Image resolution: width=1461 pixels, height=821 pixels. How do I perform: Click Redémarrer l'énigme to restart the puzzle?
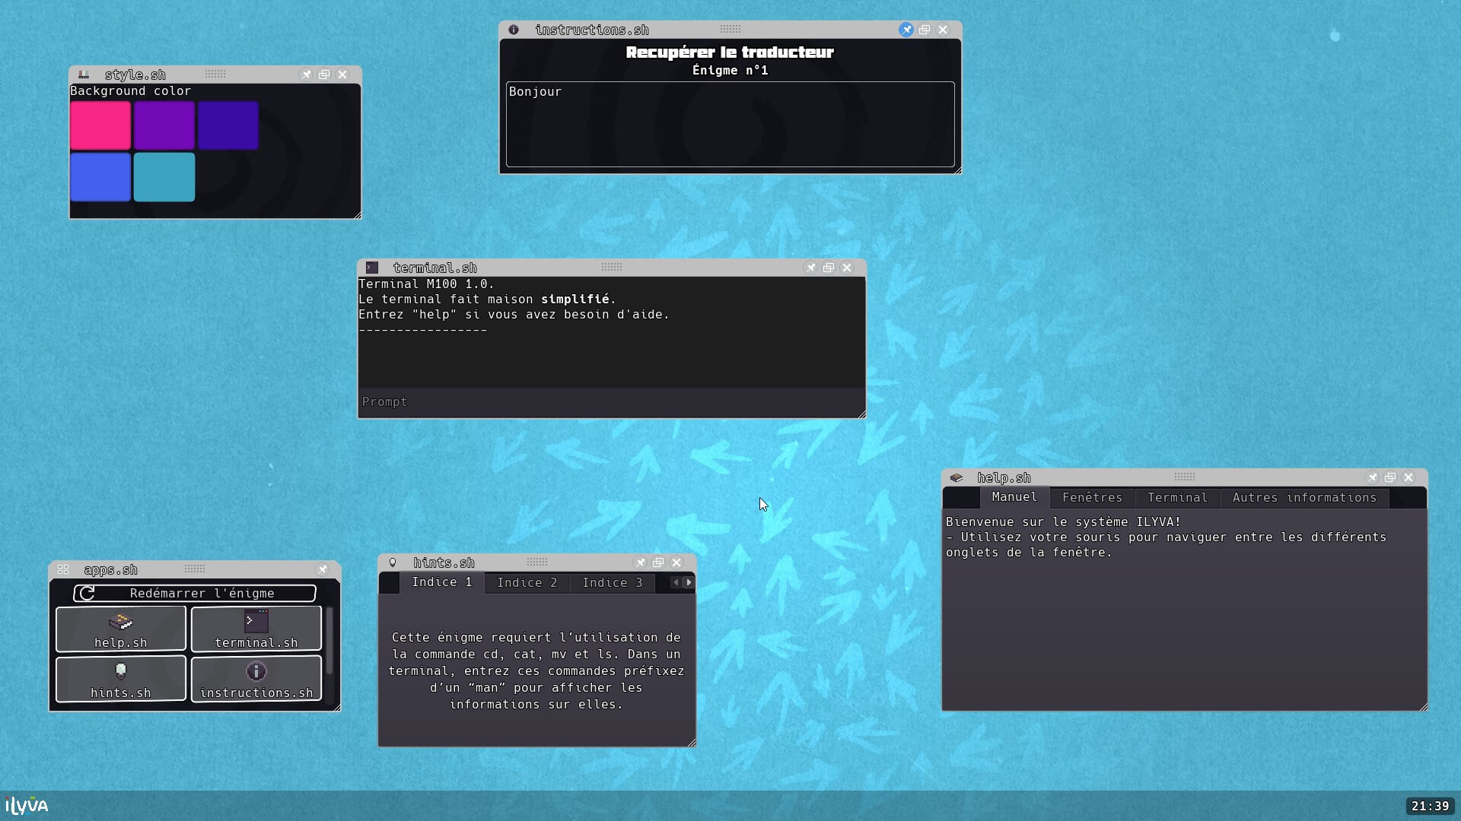(x=195, y=593)
